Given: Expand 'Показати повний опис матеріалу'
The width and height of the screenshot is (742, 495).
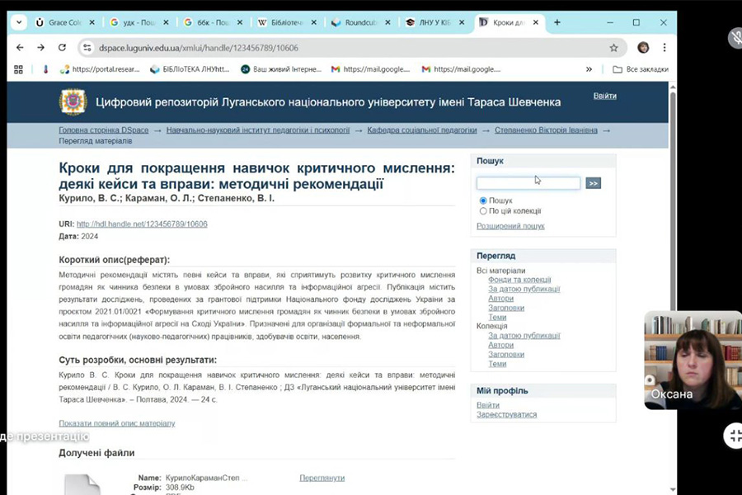Looking at the screenshot, I should point(116,423).
